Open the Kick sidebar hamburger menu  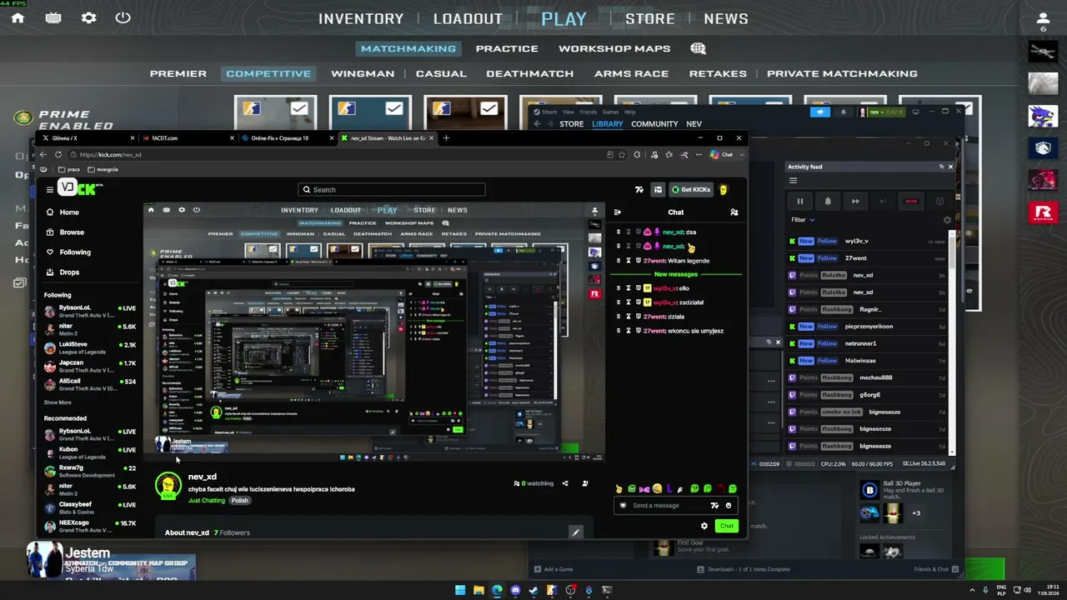(x=49, y=189)
